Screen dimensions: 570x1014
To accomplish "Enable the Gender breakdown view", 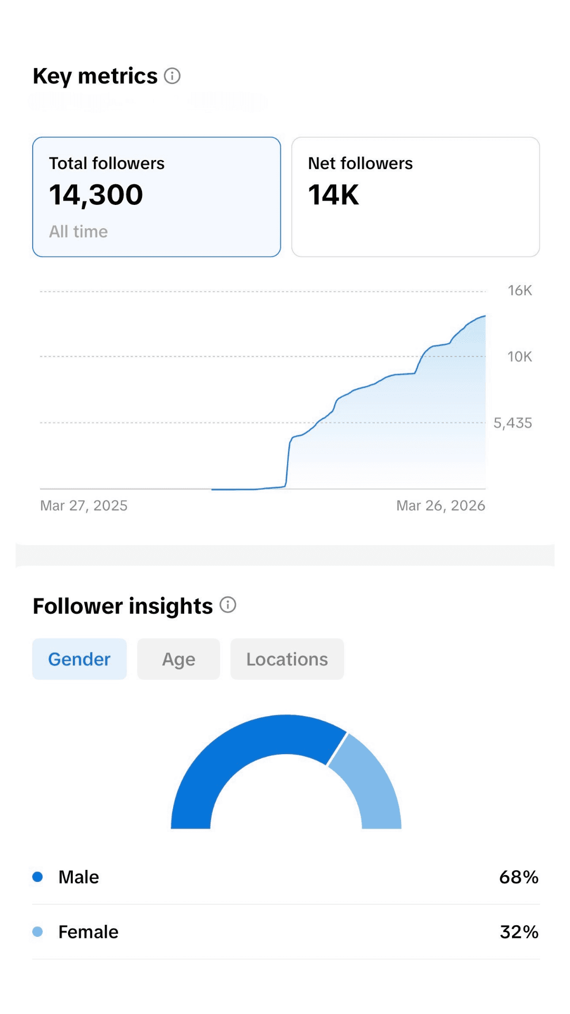I will [79, 659].
